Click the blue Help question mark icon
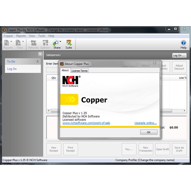Image resolution: width=191 pixels, height=191 pixels. 183,43
